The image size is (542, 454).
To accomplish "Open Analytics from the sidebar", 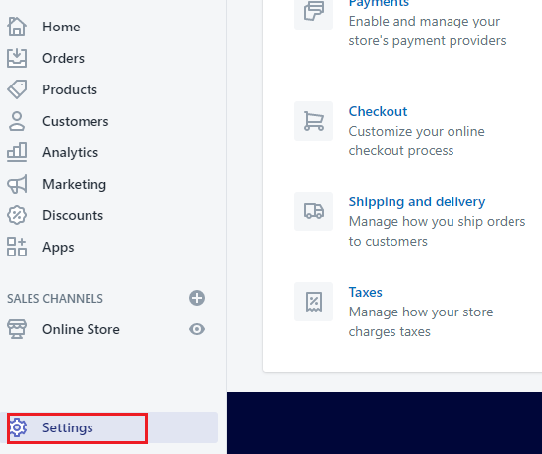I will tap(70, 152).
